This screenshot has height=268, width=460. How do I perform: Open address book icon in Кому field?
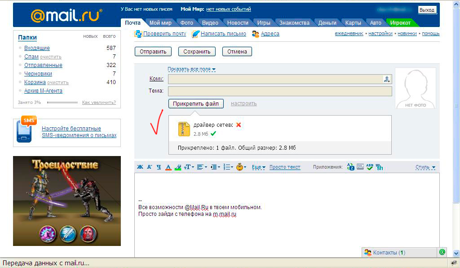386,79
